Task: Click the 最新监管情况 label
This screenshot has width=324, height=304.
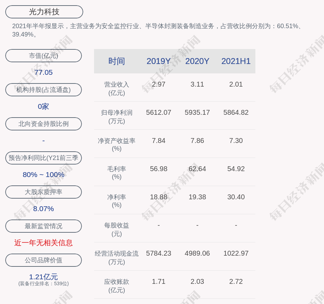Action: point(44,226)
